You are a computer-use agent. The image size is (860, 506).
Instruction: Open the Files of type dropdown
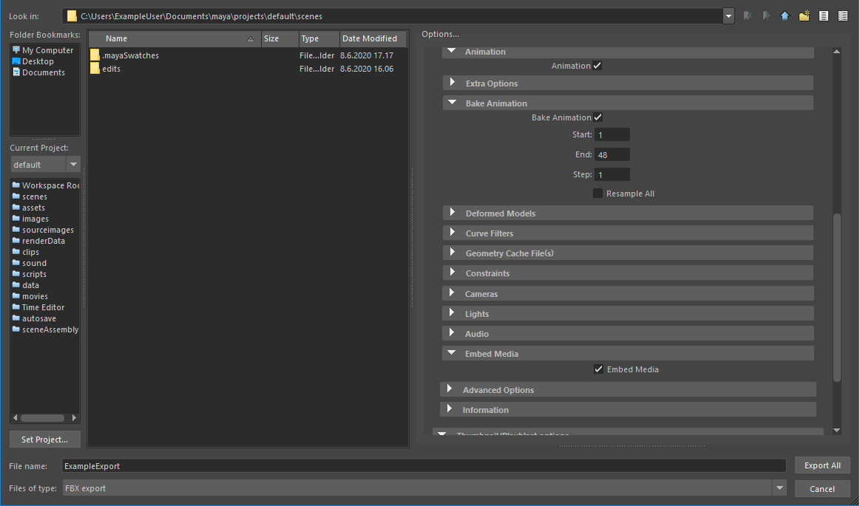[781, 488]
